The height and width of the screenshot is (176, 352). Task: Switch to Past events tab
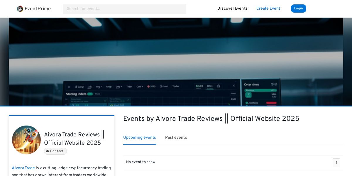coord(176,138)
